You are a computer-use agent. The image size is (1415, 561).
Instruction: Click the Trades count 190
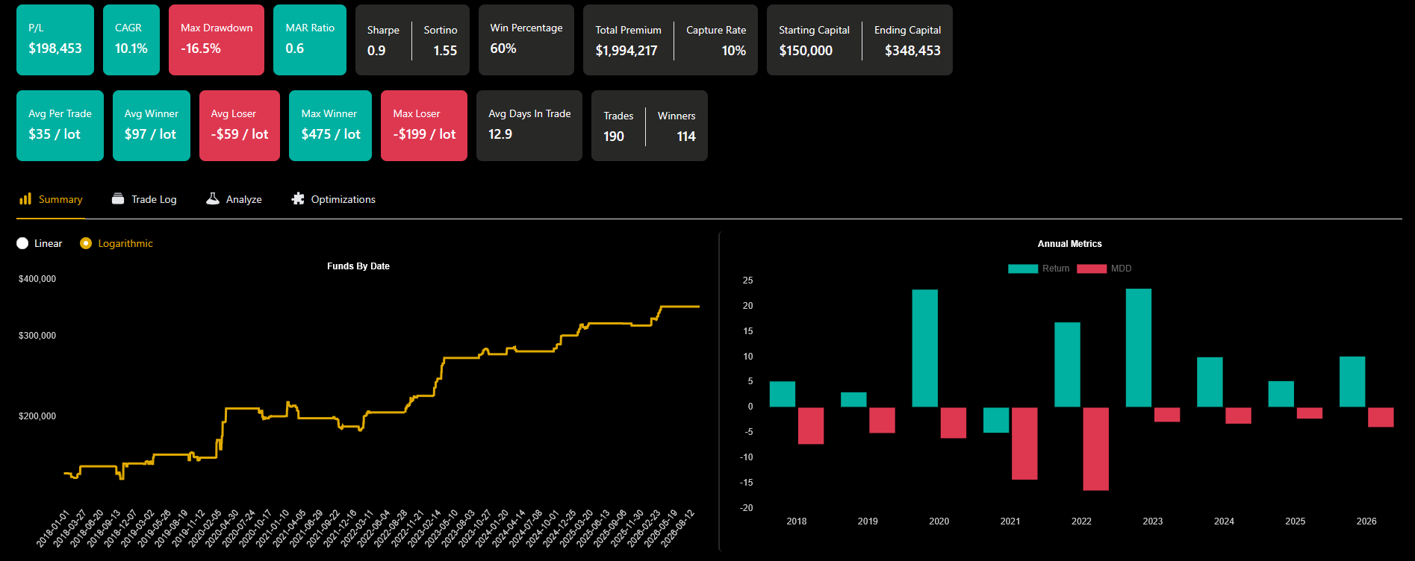click(614, 137)
